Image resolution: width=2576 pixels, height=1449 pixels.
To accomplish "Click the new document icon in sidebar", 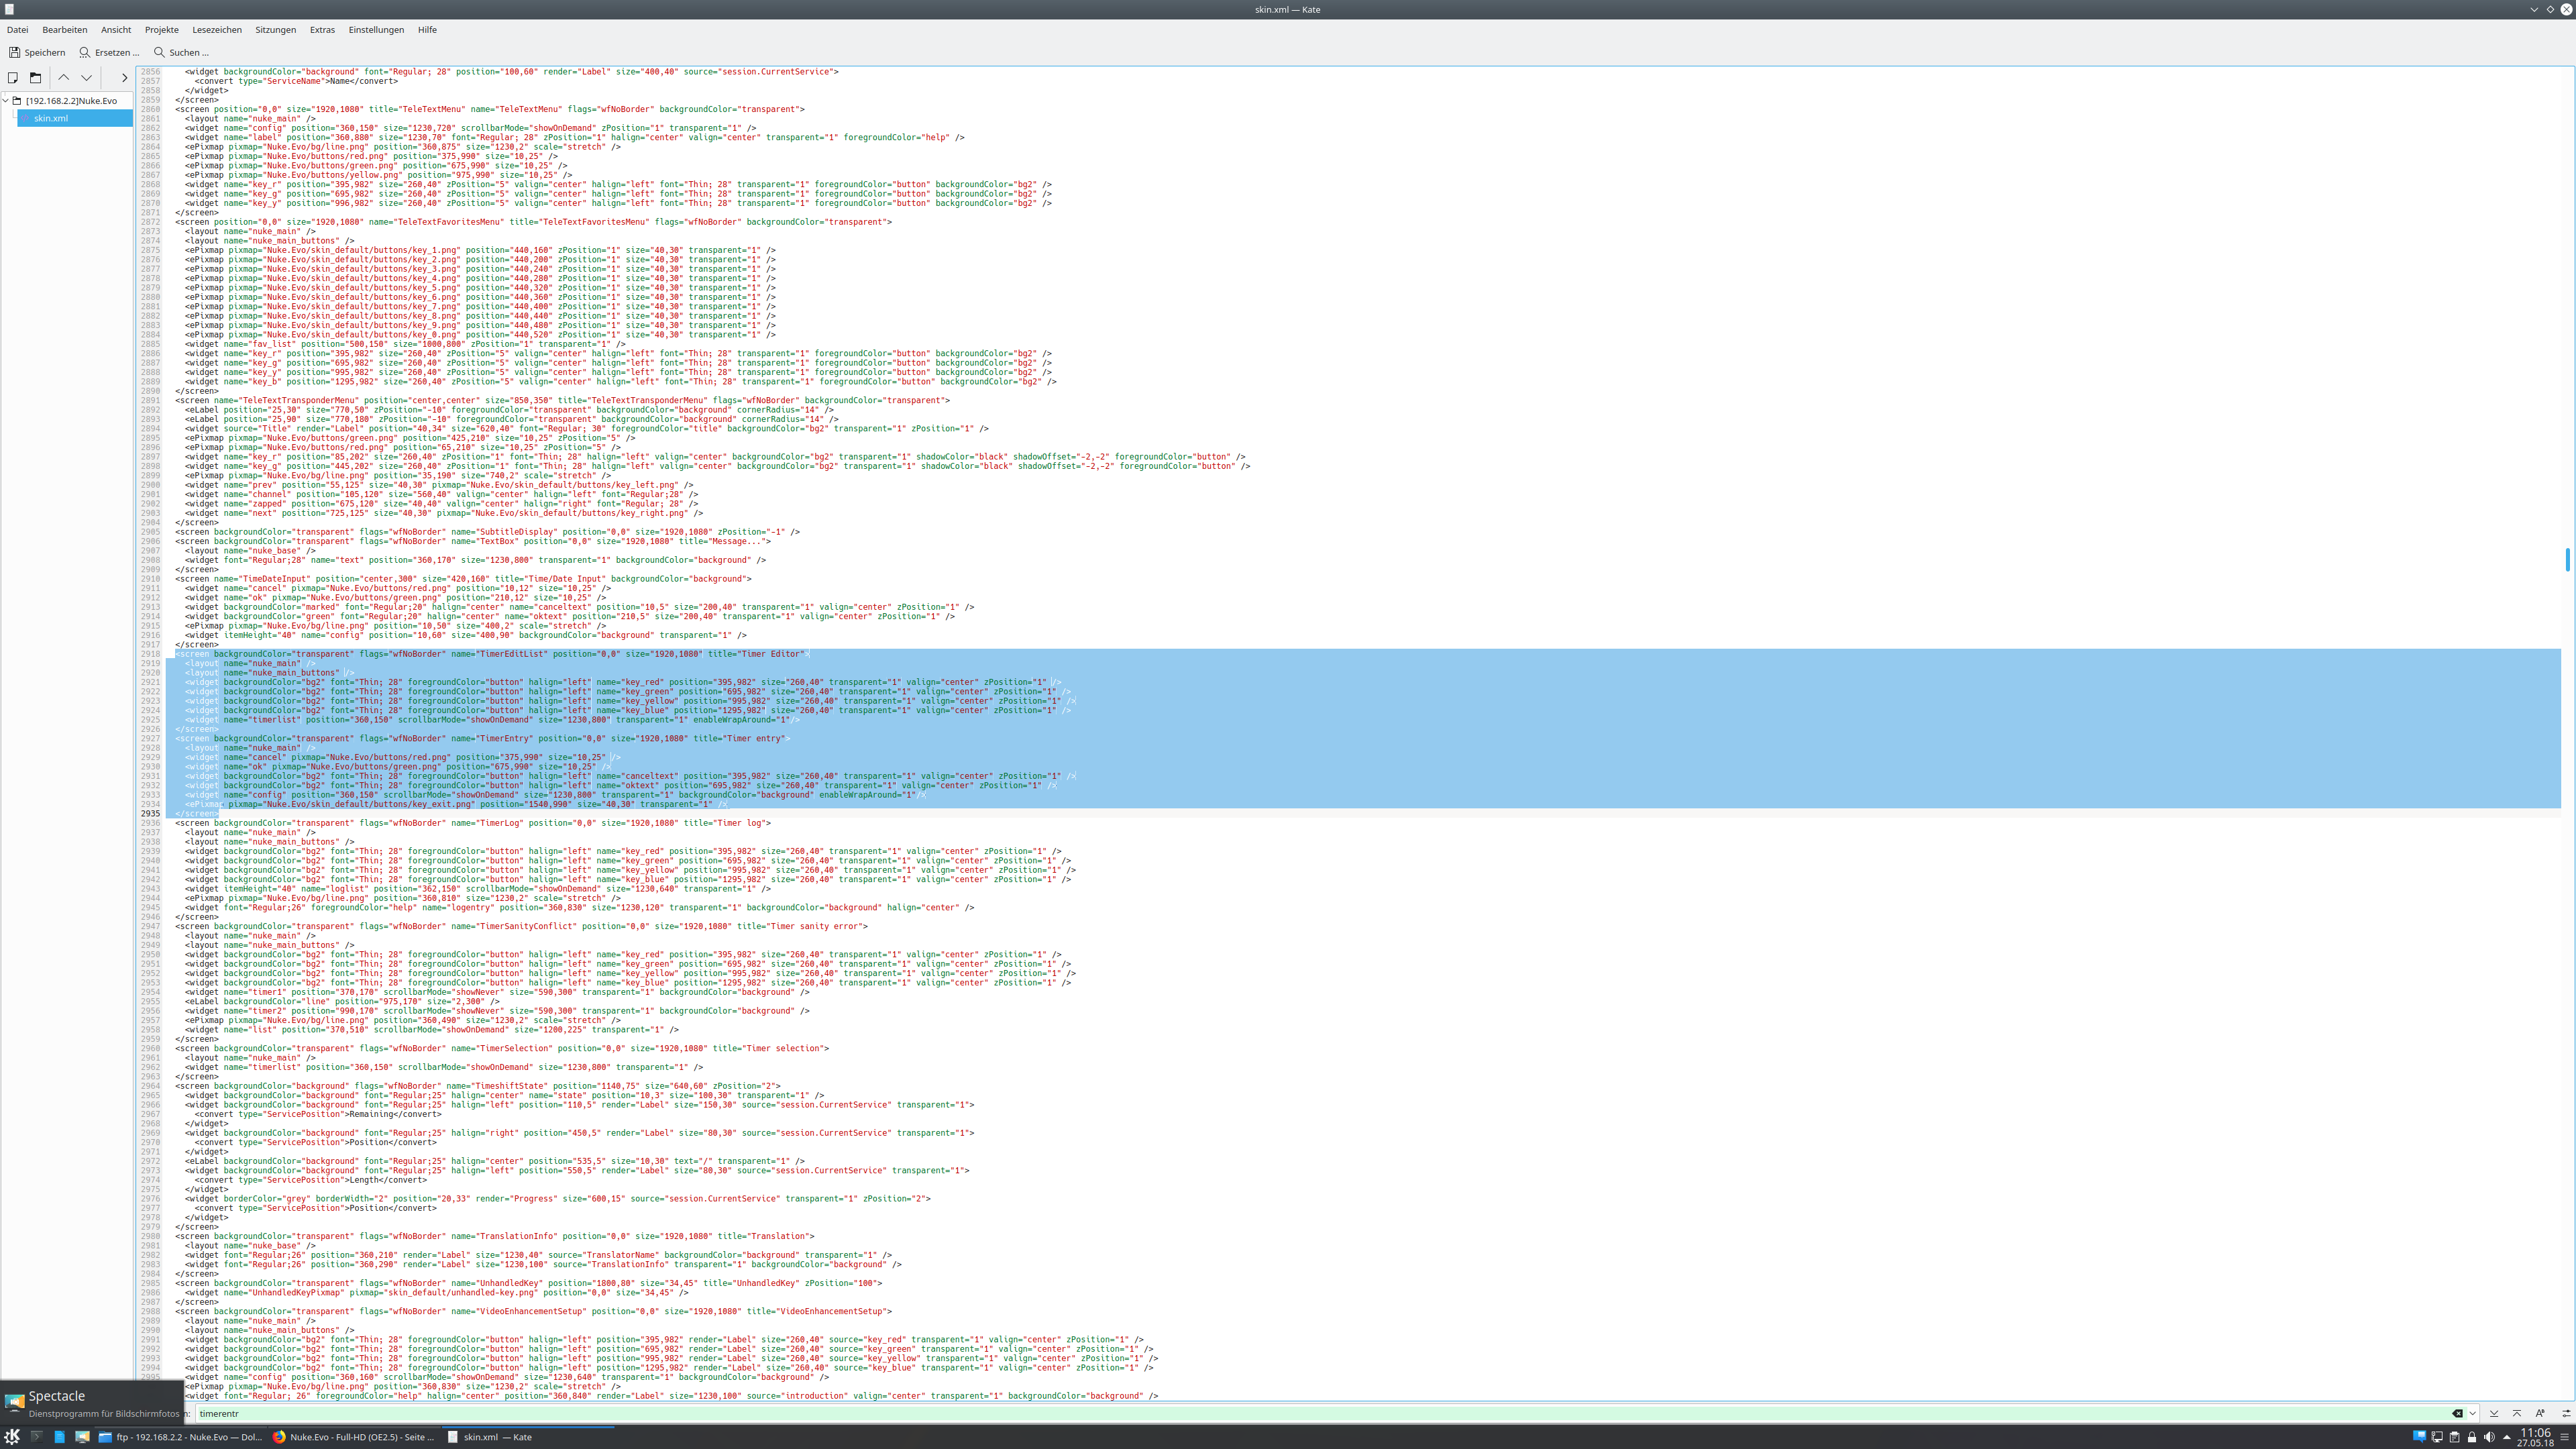I will click(13, 77).
